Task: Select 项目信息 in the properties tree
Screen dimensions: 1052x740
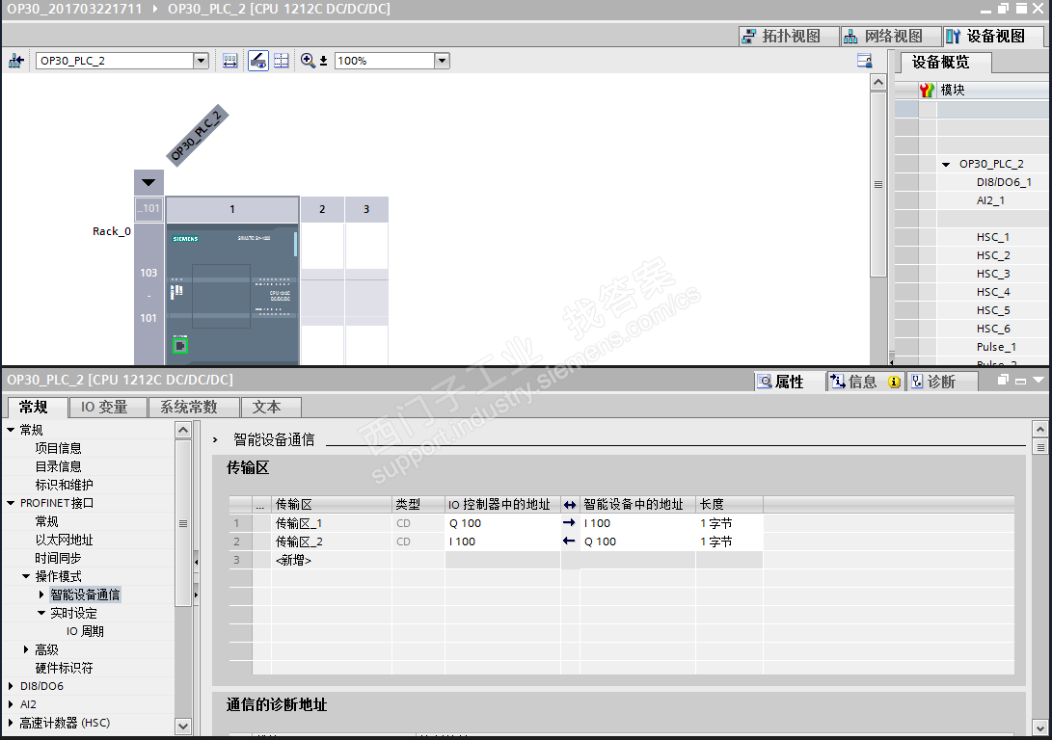Action: (x=59, y=448)
